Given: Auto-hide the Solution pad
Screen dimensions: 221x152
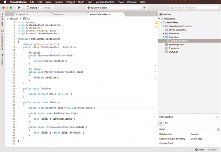Looking at the screenshot, I should point(216,14).
